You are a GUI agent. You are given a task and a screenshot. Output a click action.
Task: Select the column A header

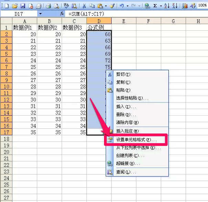click(x=25, y=21)
